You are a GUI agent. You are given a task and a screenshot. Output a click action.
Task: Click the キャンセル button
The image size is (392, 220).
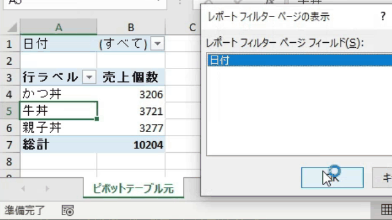click(382, 178)
